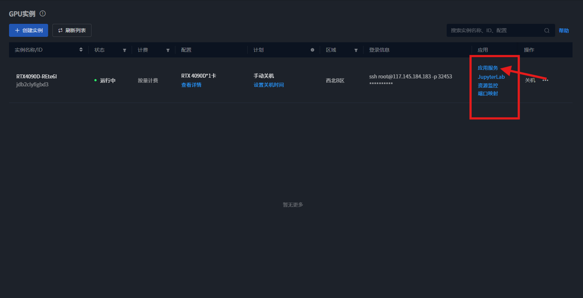Viewport: 583px width, 298px height.
Task: Open the 区域 column filter icon
Action: [x=356, y=50]
